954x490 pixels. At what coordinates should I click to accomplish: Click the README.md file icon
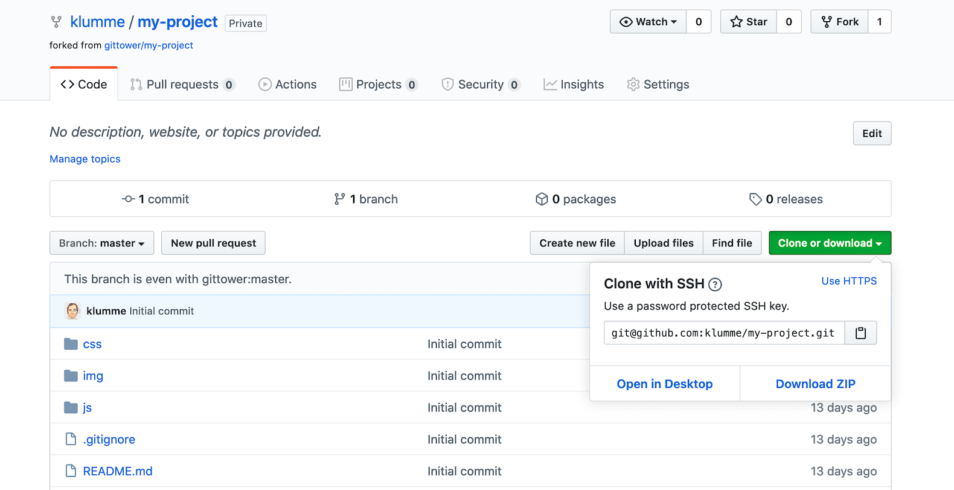71,471
